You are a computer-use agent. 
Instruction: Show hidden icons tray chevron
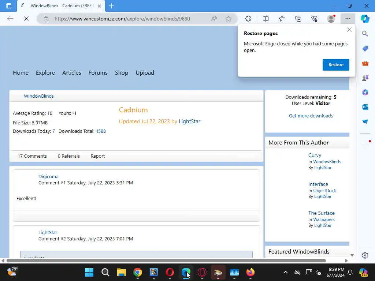click(x=286, y=272)
